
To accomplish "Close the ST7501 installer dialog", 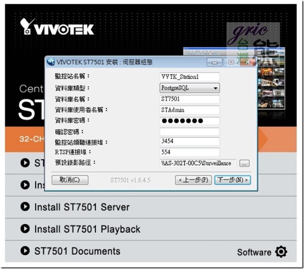I will [247, 62].
